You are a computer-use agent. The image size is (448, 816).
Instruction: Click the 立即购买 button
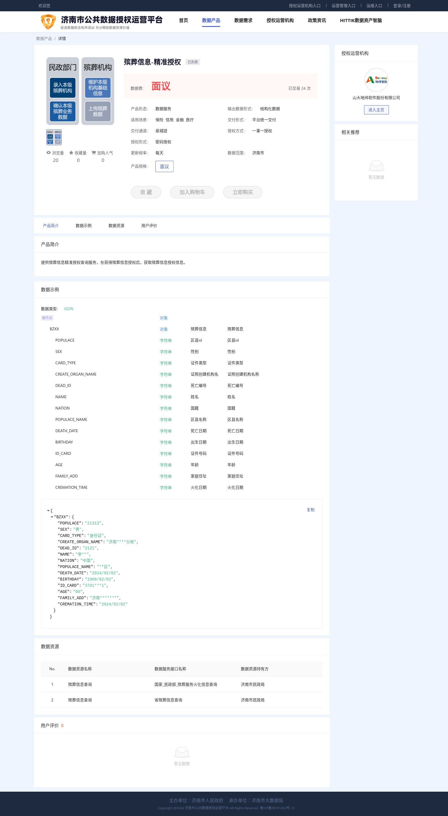pyautogui.click(x=243, y=192)
